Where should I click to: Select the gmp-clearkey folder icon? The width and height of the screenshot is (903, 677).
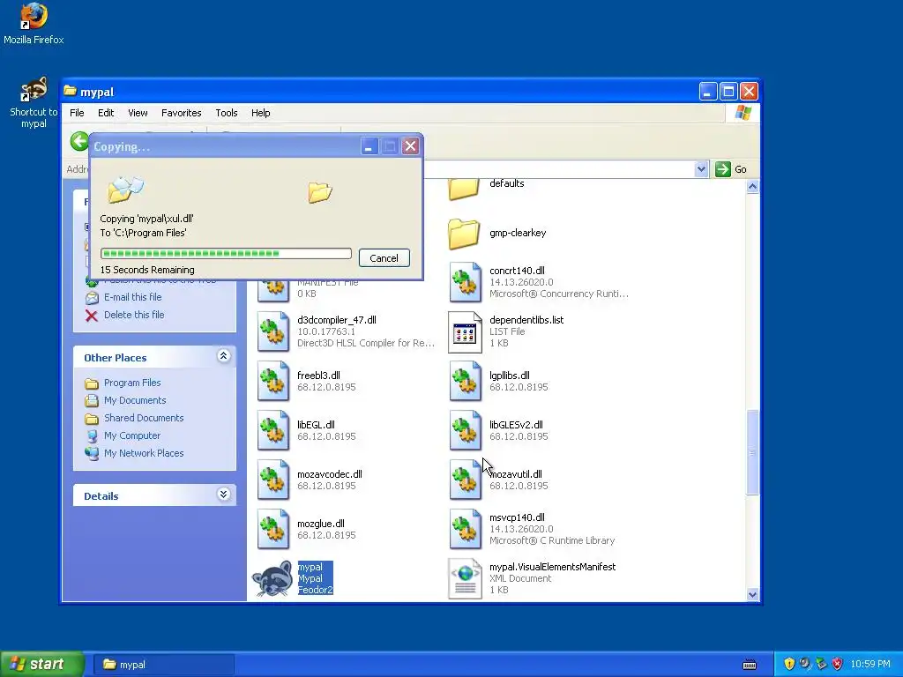pyautogui.click(x=464, y=234)
